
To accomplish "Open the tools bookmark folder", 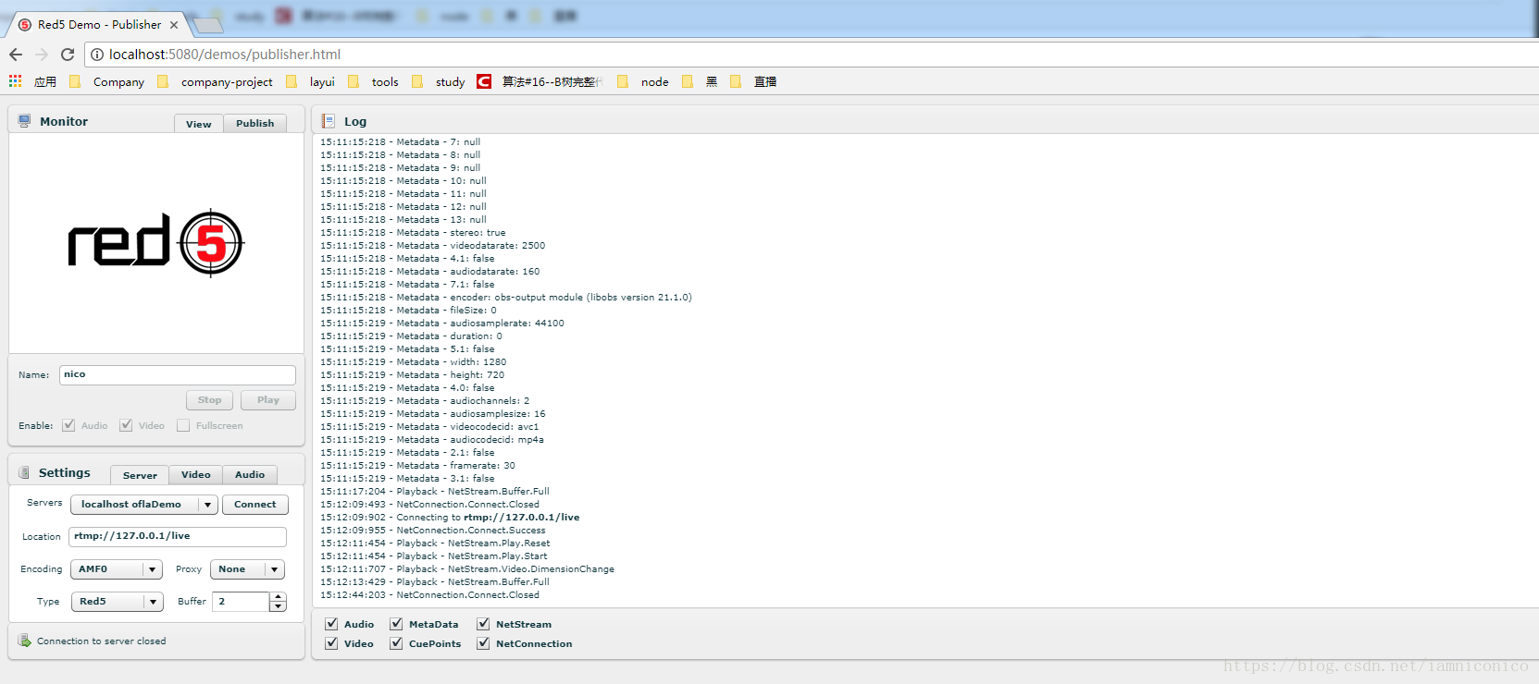I will click(373, 81).
